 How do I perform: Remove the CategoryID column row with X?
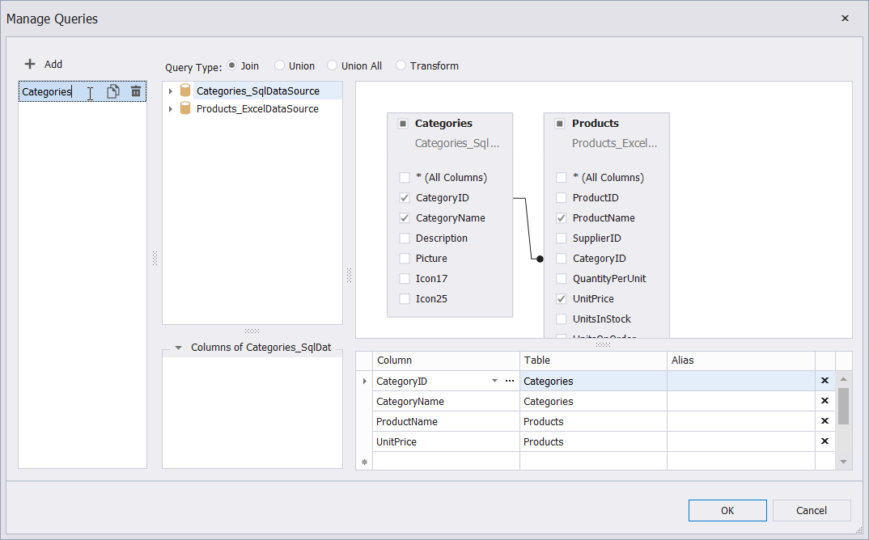click(x=824, y=381)
